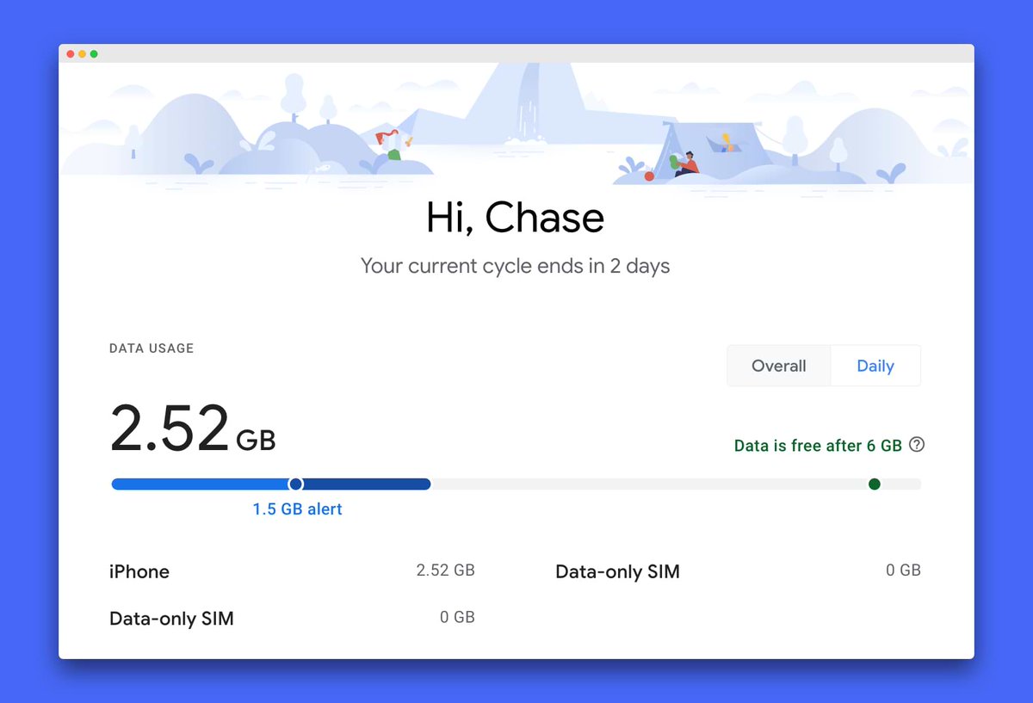This screenshot has height=703, width=1033.
Task: Click the 1.5 GB alert label
Action: point(297,509)
